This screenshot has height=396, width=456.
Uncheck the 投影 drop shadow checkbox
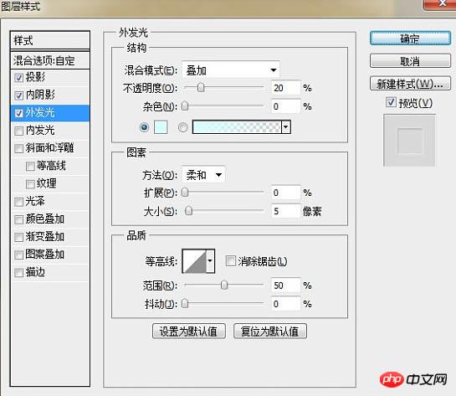19,78
